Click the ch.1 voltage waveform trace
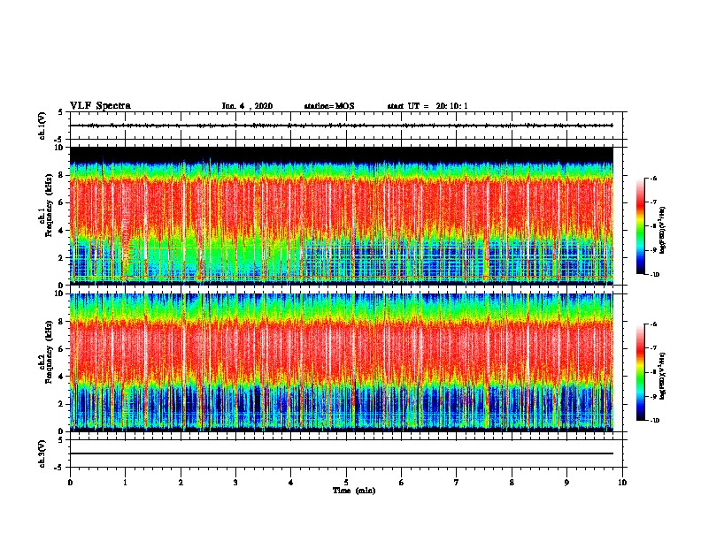This screenshot has width=701, height=541. [x=341, y=126]
